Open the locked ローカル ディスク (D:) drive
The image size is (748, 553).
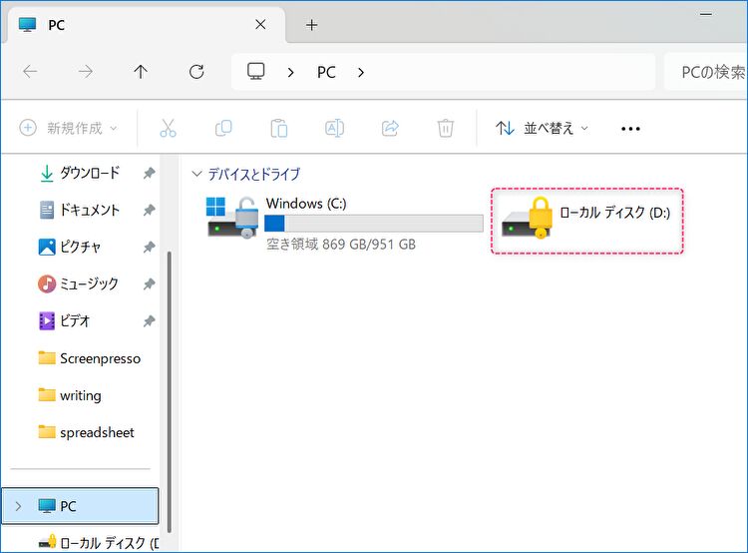tap(586, 221)
